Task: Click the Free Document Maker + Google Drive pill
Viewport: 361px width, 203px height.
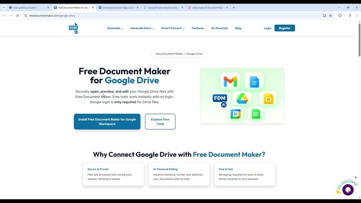Action: 179,54
